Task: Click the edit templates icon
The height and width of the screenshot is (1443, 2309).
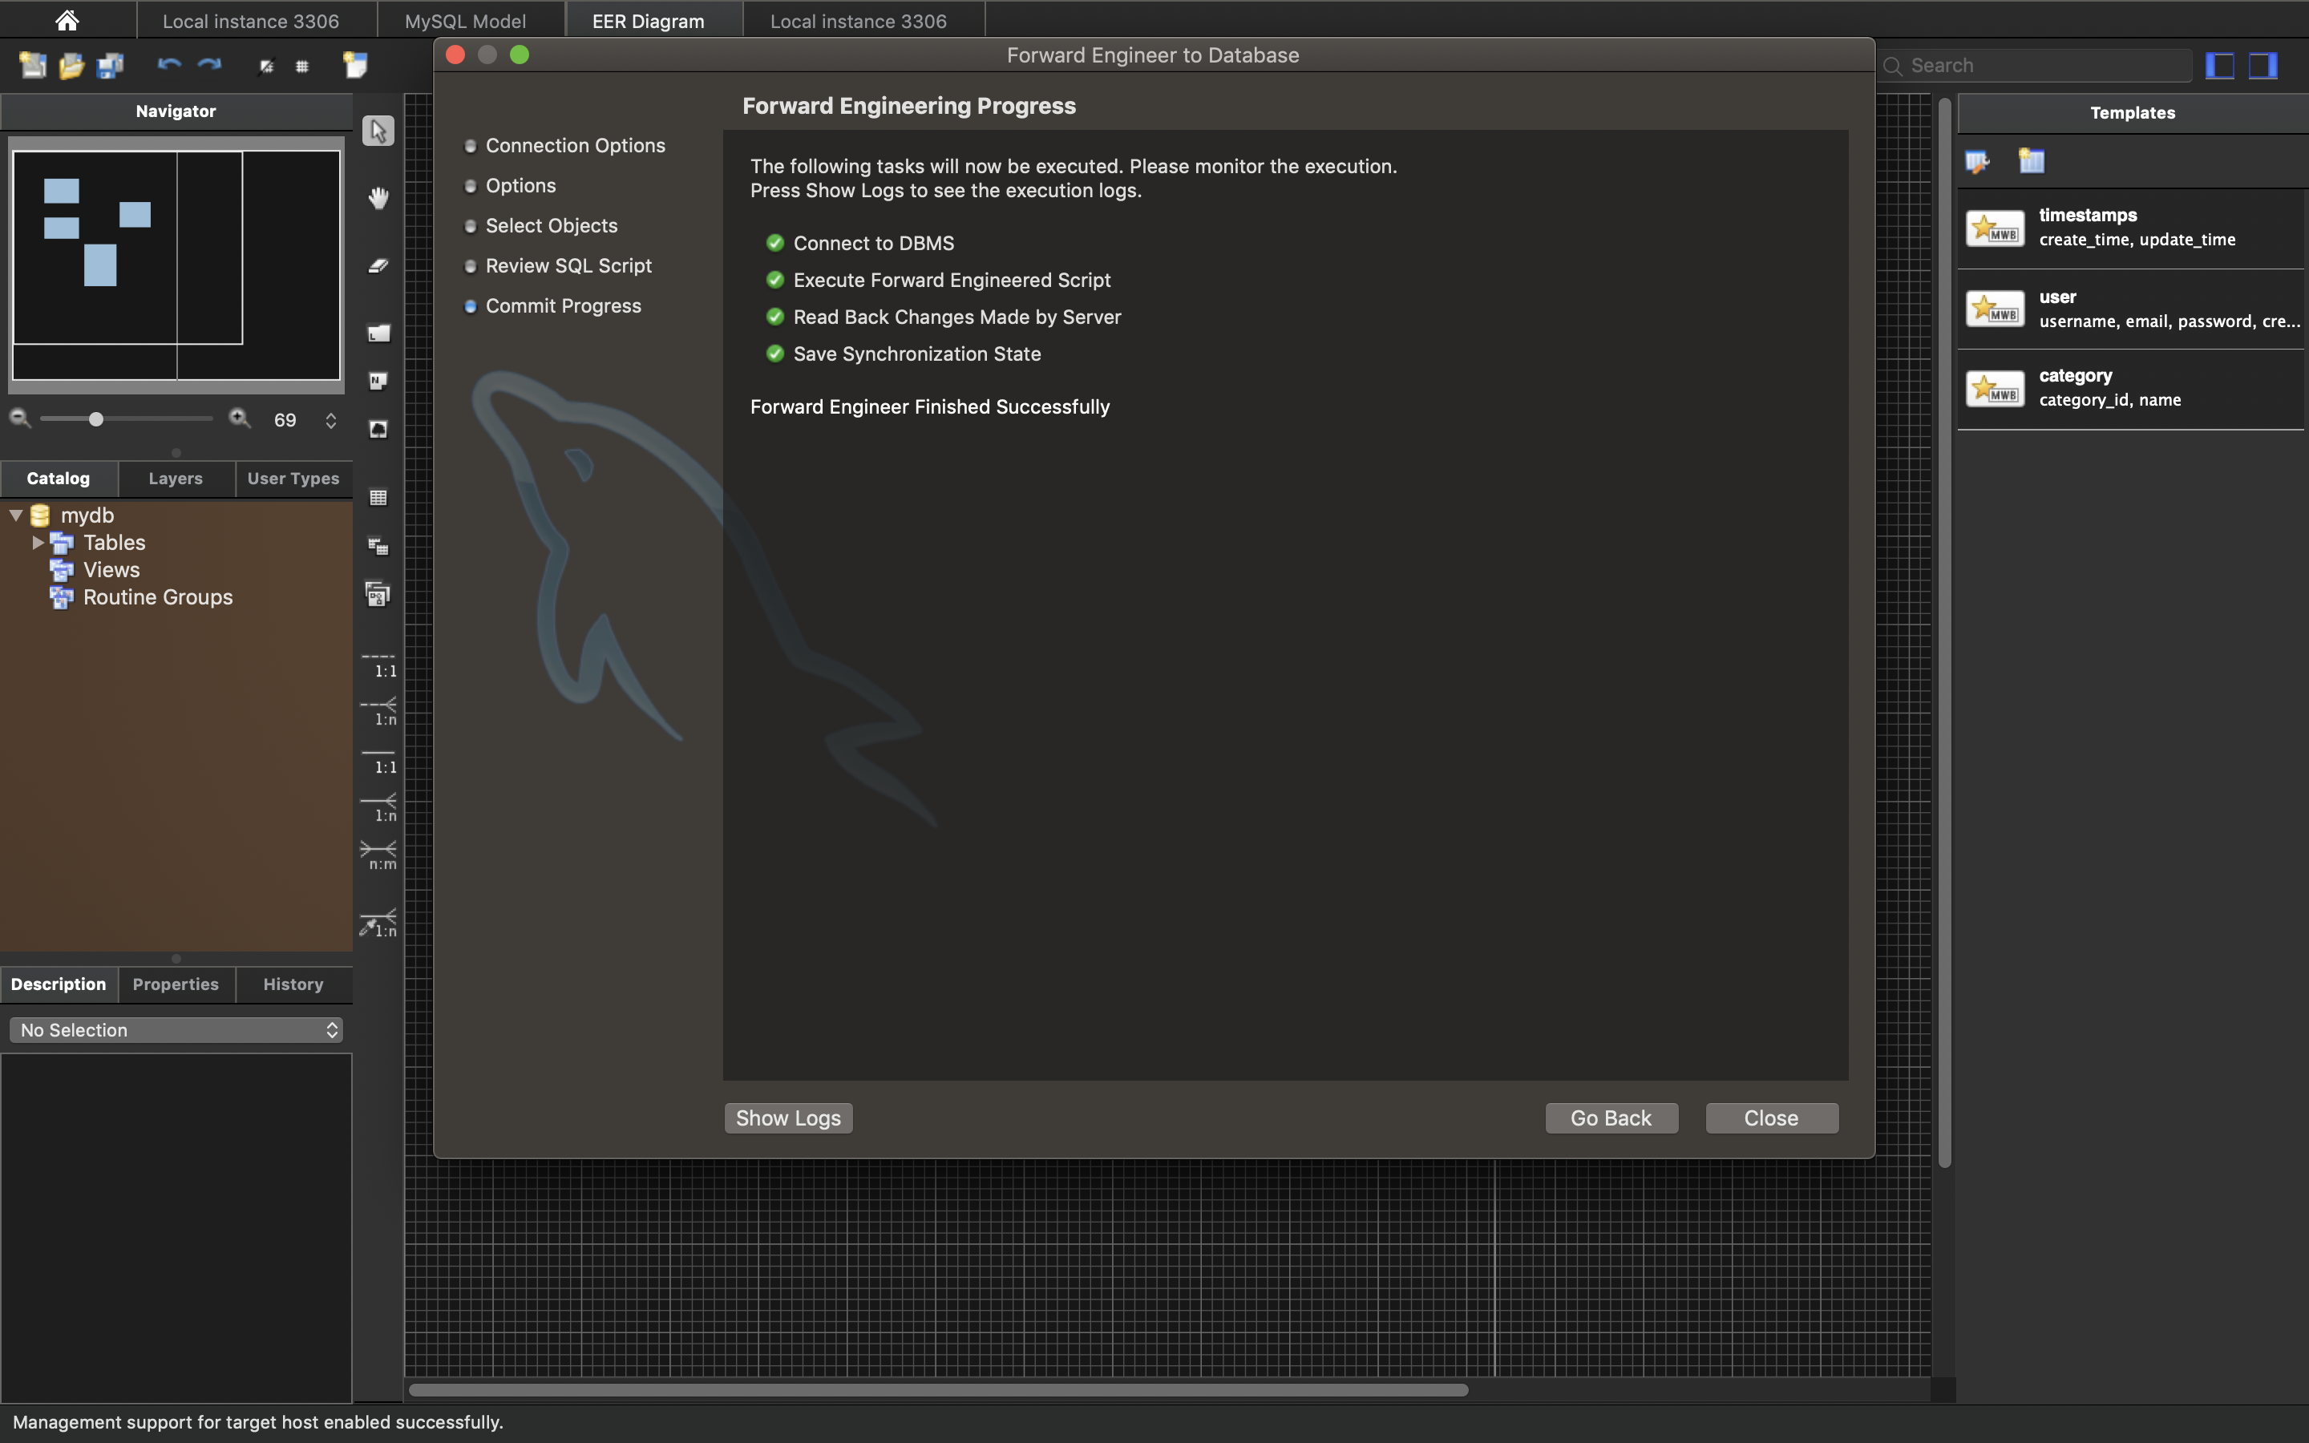Action: coord(1977,161)
